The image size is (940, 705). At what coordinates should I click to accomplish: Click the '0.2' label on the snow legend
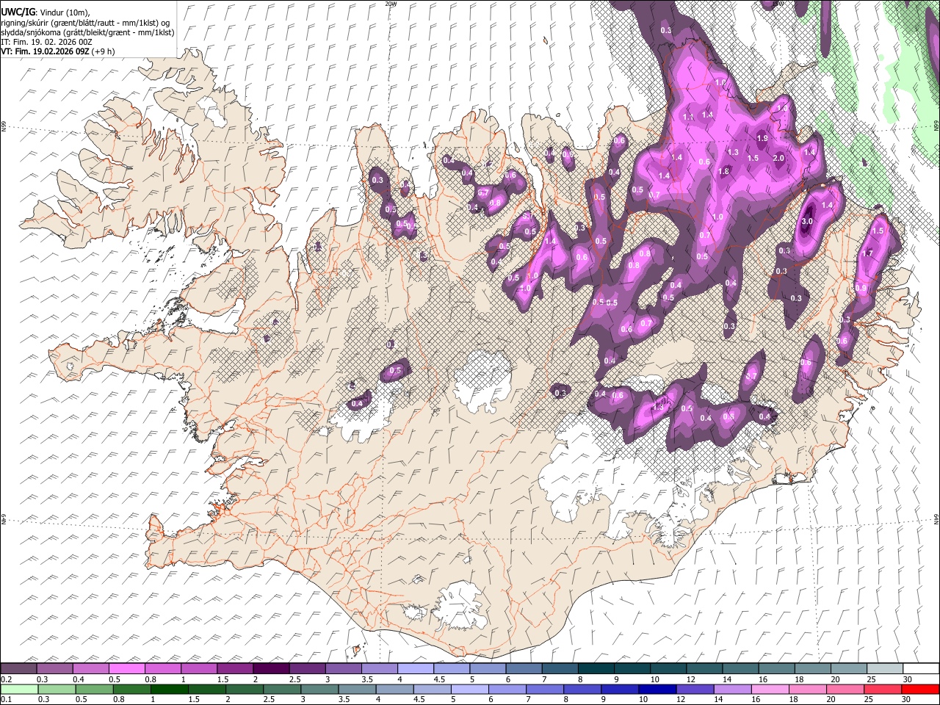pyautogui.click(x=6, y=679)
